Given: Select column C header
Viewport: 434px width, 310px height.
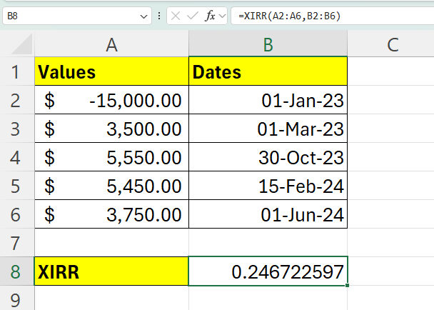Looking at the screenshot, I should coord(391,44).
